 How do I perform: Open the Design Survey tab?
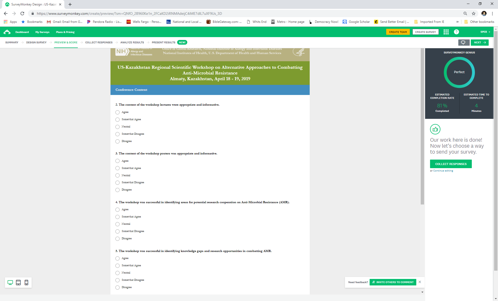[x=36, y=43]
